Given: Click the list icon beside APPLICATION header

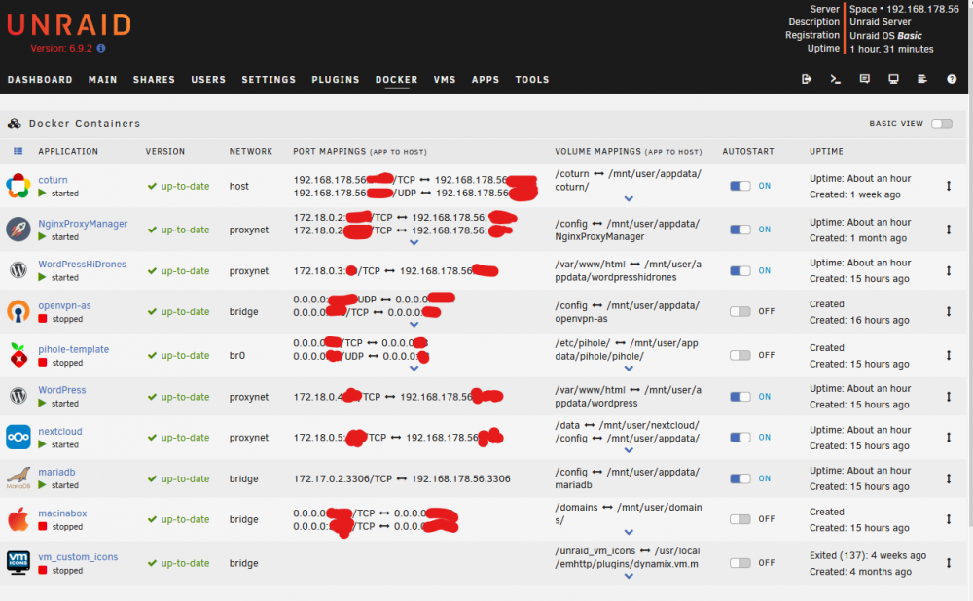Looking at the screenshot, I should pos(18,151).
